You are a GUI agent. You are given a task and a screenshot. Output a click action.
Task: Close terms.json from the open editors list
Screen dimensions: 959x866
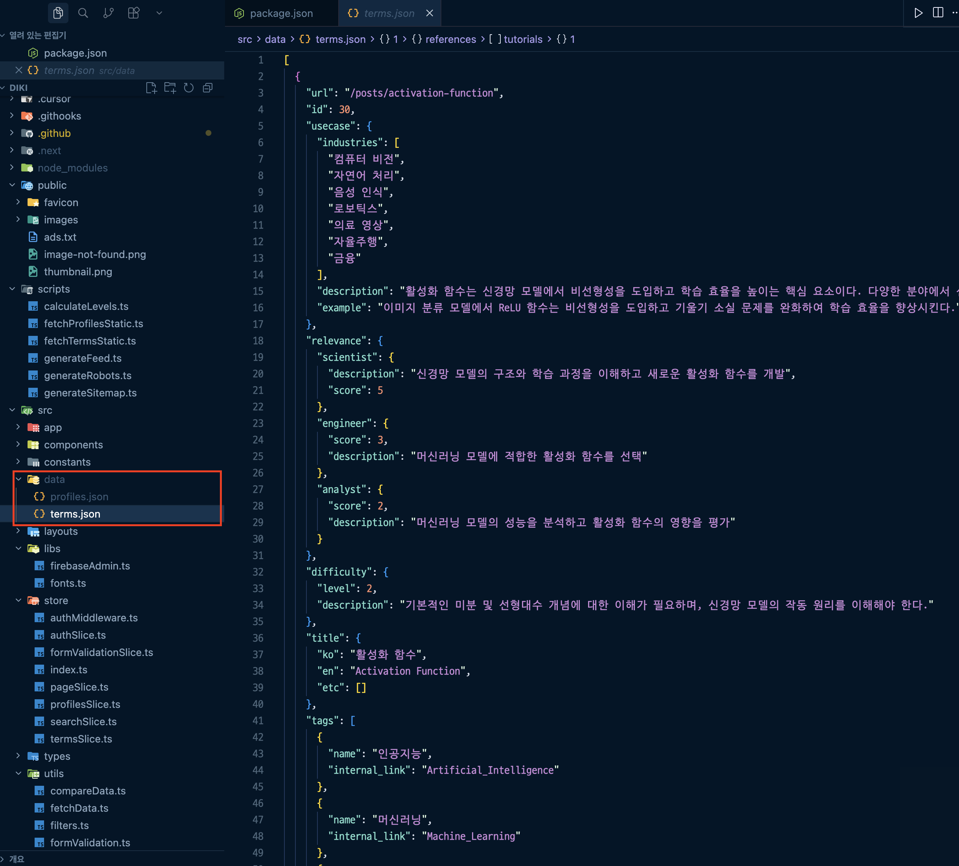(x=18, y=70)
